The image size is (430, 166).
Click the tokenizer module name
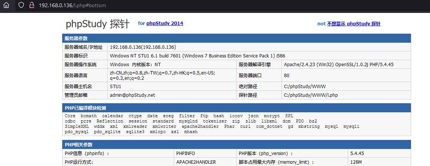coord(215,121)
